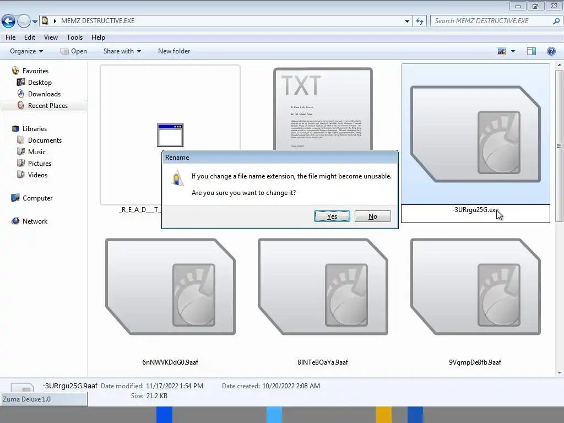Open the Help menu
The width and height of the screenshot is (564, 423).
pos(98,37)
